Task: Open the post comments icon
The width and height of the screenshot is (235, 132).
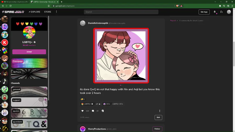Action: 93,111
